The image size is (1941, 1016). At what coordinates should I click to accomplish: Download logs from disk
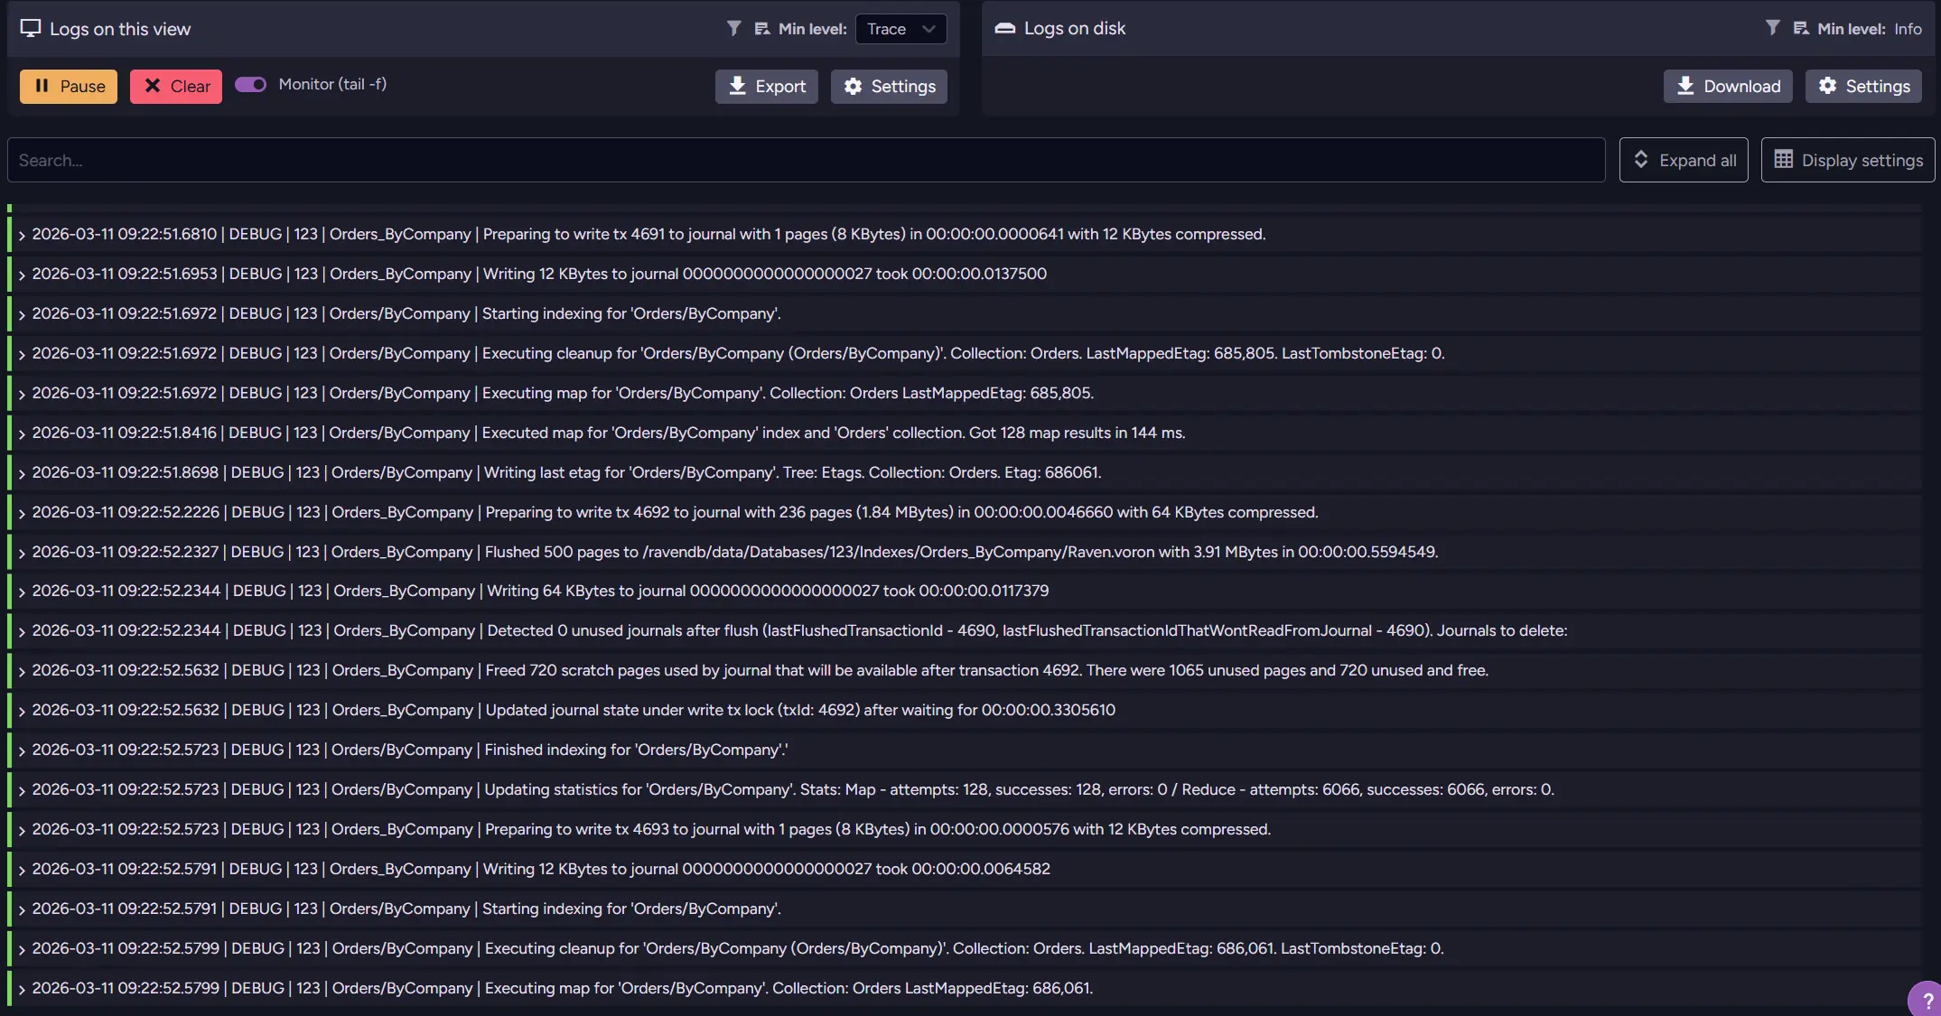click(1727, 87)
